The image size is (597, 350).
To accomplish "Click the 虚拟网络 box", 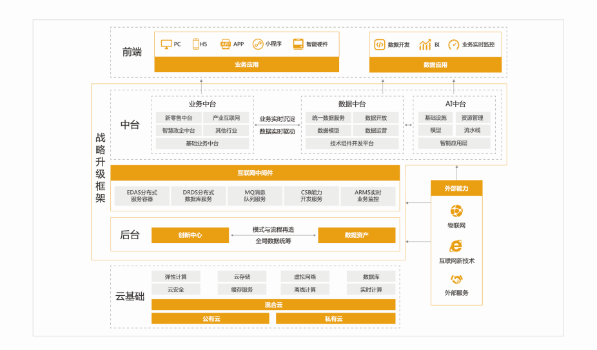I will 305,277.
